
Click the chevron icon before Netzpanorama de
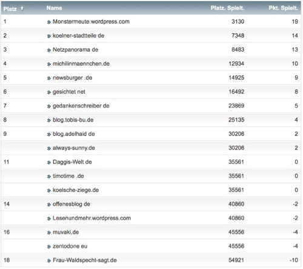click(48, 50)
